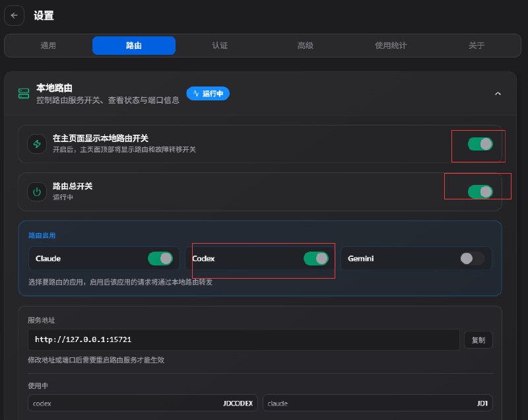This screenshot has width=528, height=420.
Task: Open the 高级 tab
Action: [x=306, y=46]
